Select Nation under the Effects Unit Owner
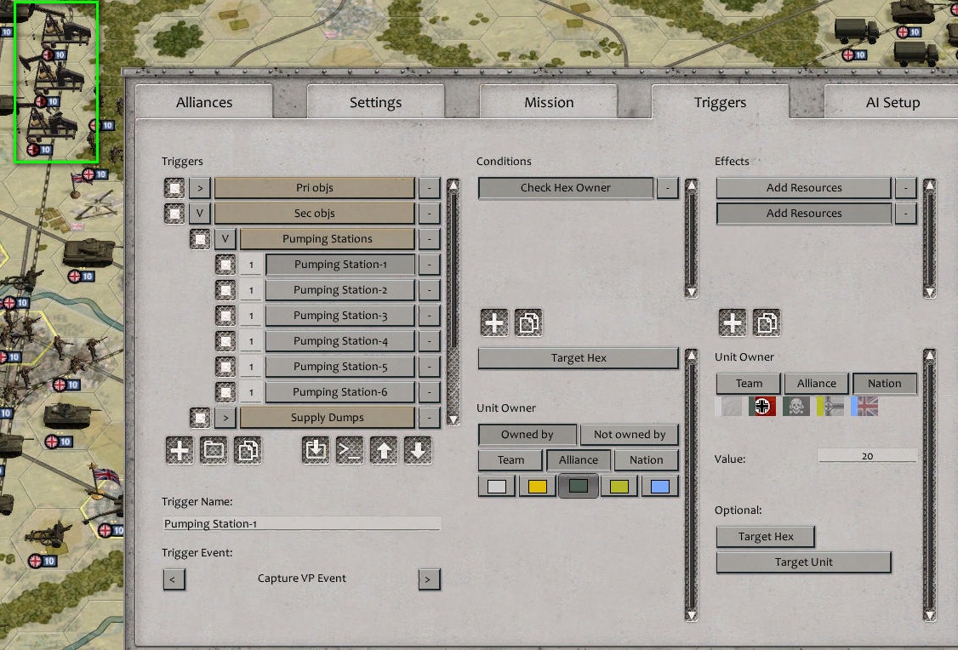The height and width of the screenshot is (650, 958). (884, 384)
